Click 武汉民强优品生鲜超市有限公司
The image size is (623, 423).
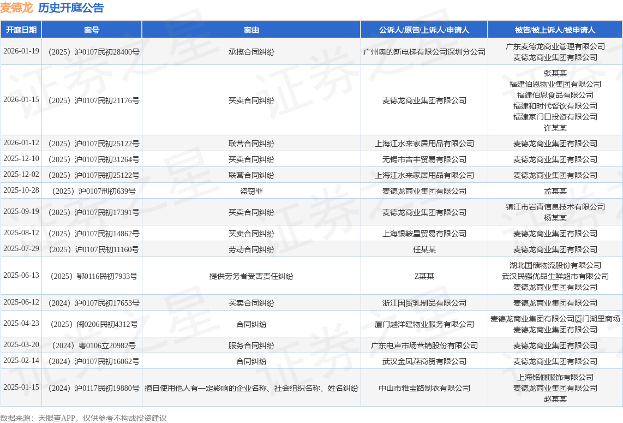pyautogui.click(x=555, y=276)
